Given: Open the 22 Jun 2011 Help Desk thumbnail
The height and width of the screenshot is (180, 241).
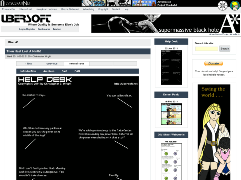Looking at the screenshot, I should 171,68.
